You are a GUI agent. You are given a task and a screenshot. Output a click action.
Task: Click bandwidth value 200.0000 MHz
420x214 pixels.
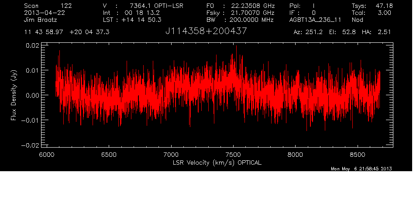point(251,20)
